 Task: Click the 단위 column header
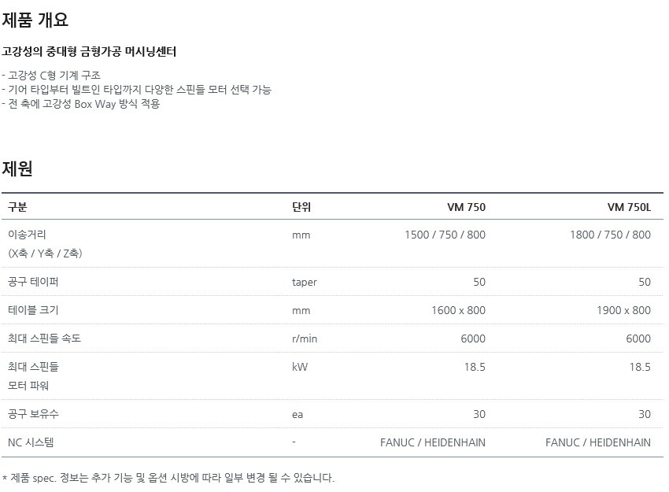click(301, 207)
